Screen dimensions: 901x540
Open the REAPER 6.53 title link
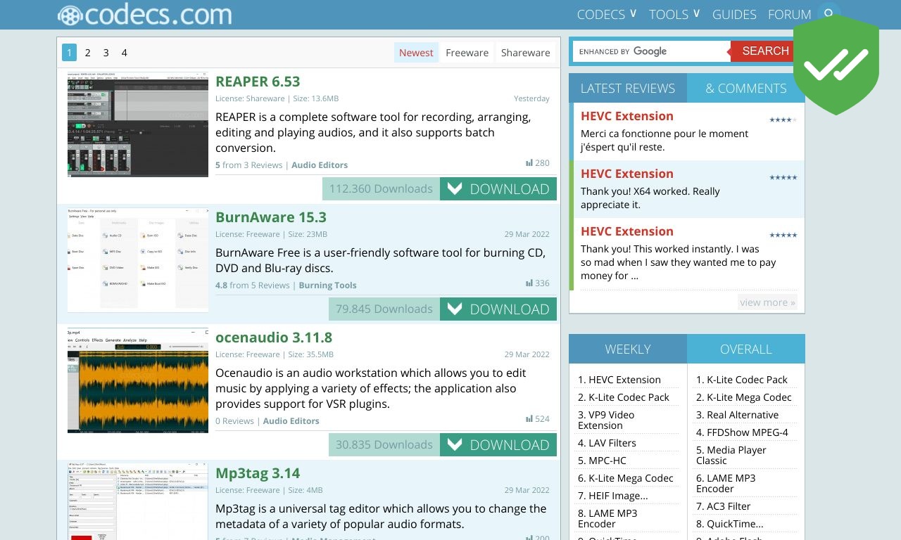tap(258, 82)
